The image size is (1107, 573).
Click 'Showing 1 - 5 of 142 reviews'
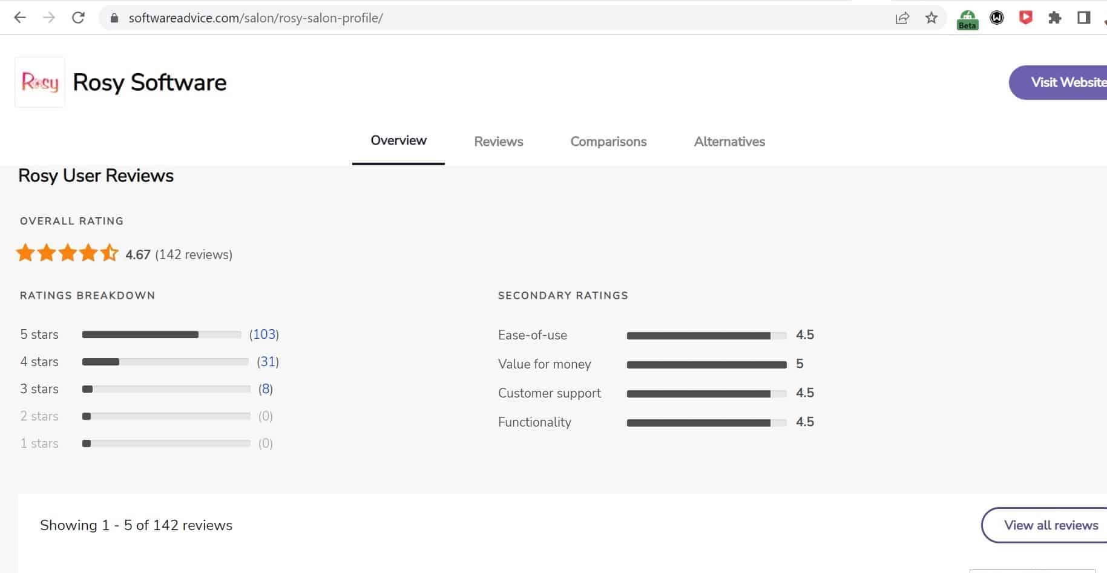pos(136,525)
